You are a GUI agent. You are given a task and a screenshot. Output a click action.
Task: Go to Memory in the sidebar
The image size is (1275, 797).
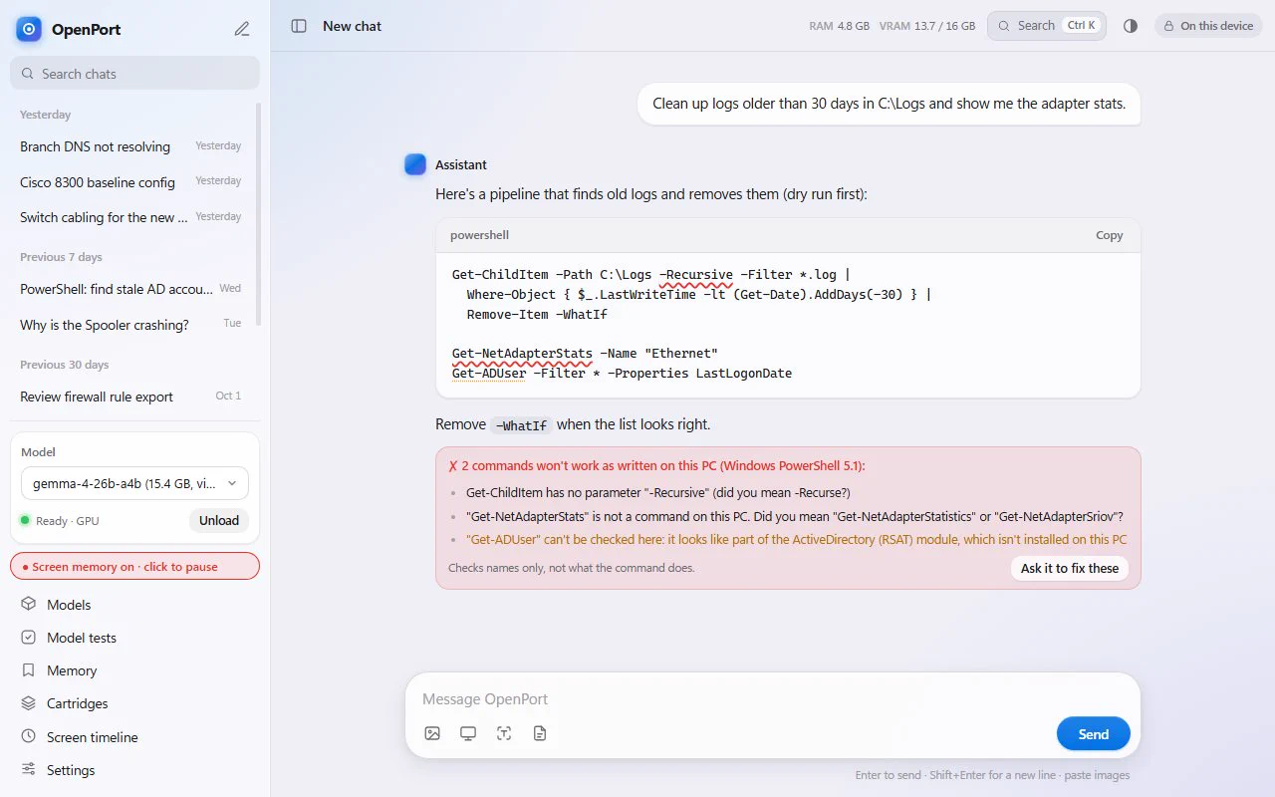coord(134,670)
